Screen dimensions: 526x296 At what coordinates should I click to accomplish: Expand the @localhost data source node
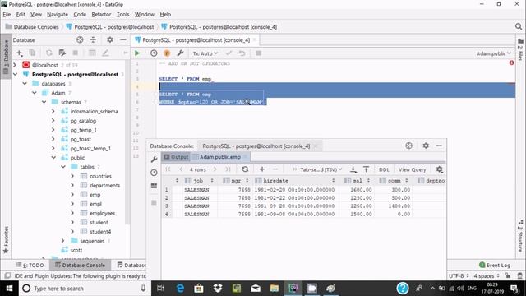[x=15, y=65]
